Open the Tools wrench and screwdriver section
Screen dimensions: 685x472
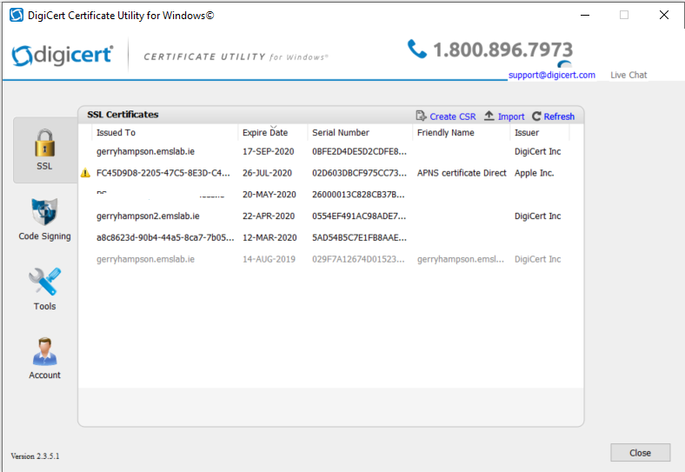click(x=44, y=289)
